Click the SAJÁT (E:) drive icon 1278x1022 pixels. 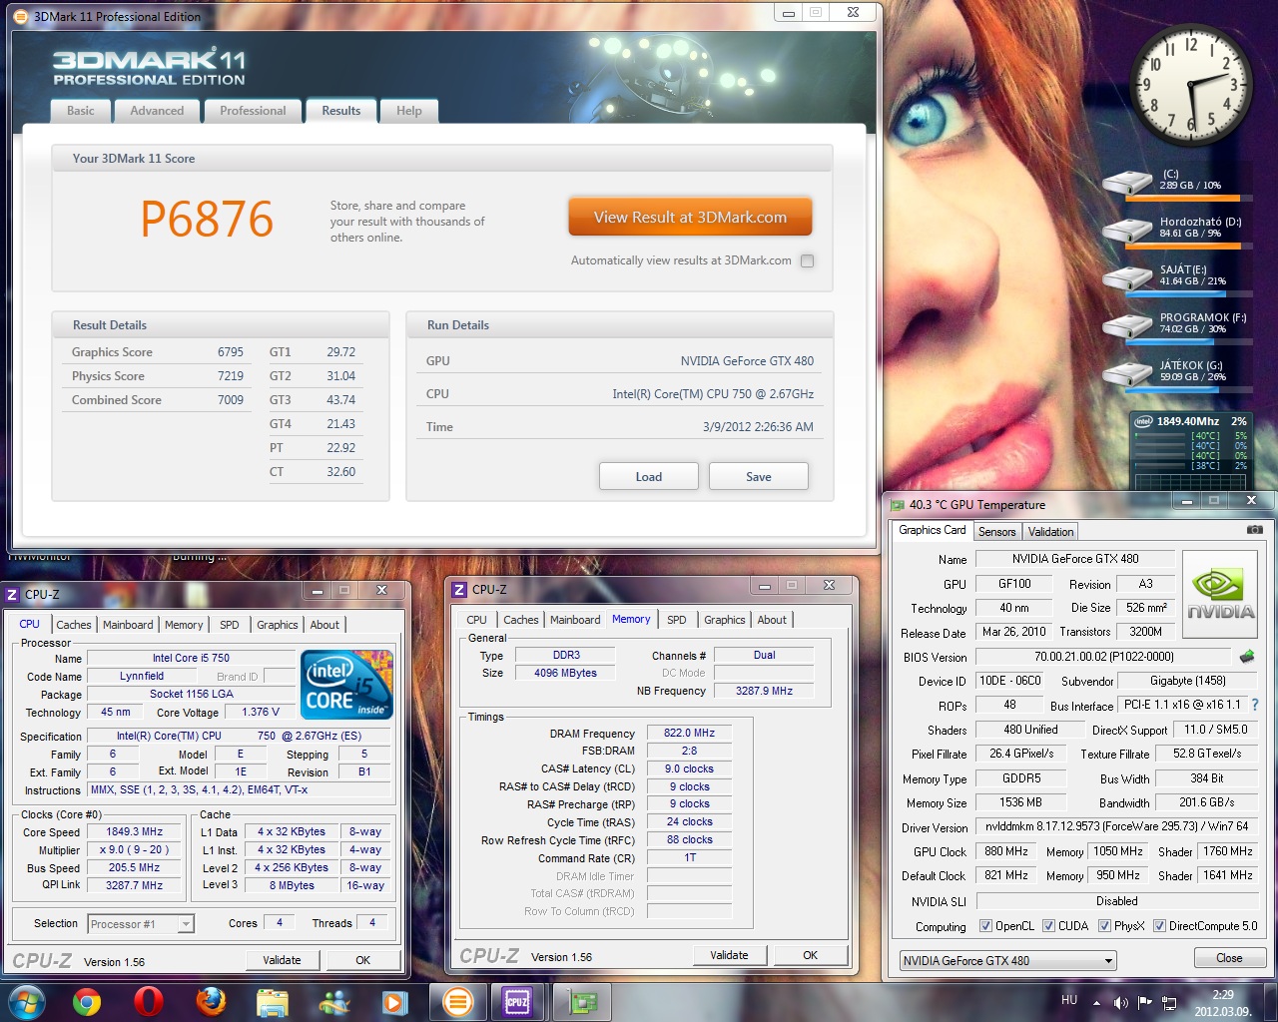(1127, 279)
